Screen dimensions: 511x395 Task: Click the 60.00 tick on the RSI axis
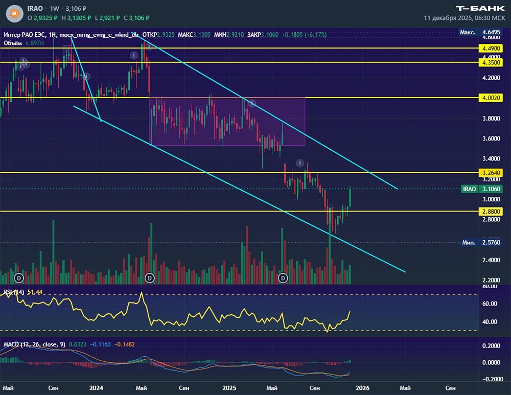tap(490, 304)
